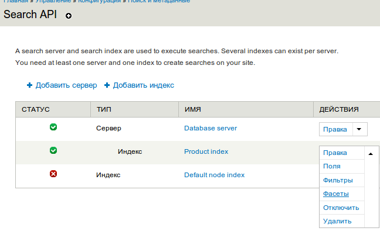Click the Search API page title
This screenshot has height=231, width=380.
(30, 15)
